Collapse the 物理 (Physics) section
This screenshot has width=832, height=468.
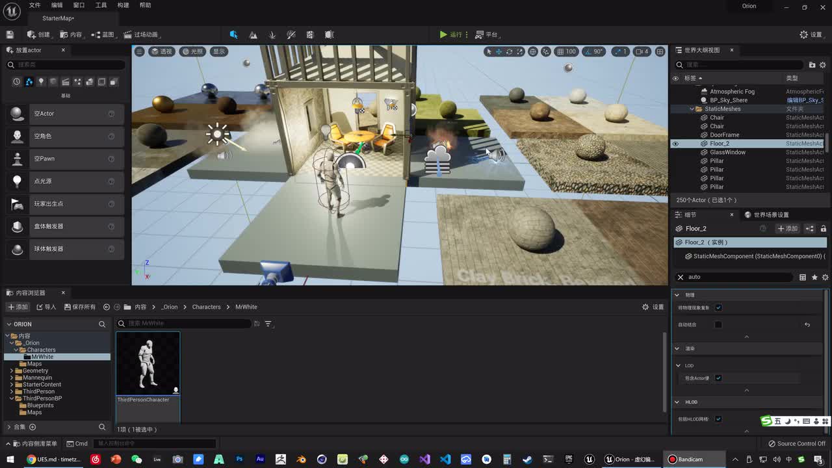(x=677, y=295)
